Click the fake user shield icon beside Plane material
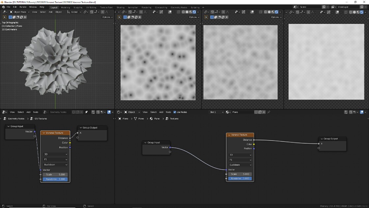 click(x=256, y=112)
